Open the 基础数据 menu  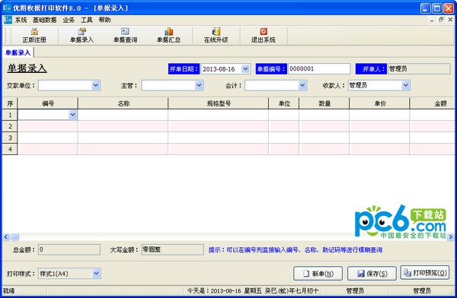45,20
